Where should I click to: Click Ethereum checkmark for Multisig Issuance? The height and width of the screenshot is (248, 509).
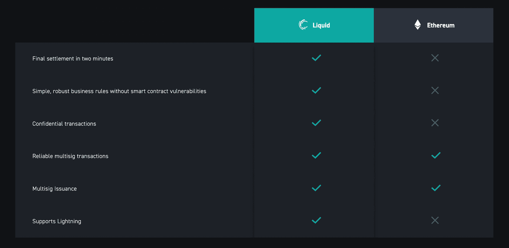[436, 188]
